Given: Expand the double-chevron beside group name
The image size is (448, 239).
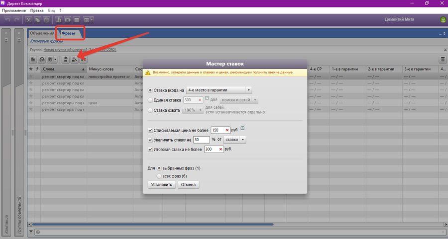Looking at the screenshot, I should tap(445, 50).
